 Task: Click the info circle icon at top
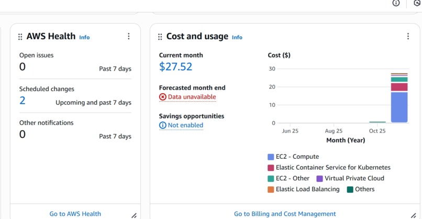(x=396, y=3)
